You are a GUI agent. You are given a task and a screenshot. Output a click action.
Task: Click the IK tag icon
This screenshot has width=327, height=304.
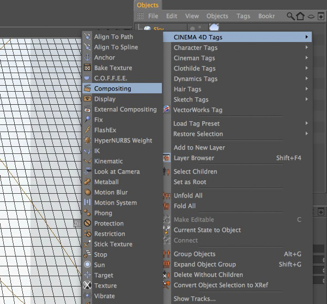[x=87, y=151]
